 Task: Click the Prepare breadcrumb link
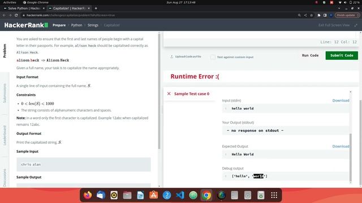tap(59, 25)
